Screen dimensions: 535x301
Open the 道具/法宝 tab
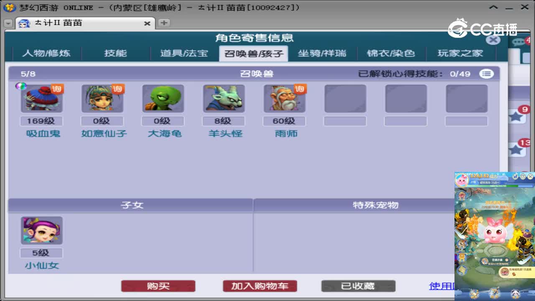184,54
